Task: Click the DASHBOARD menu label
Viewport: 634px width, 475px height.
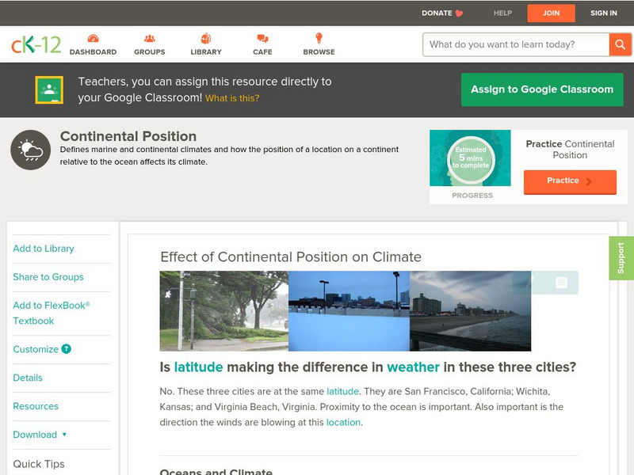Action: point(93,52)
